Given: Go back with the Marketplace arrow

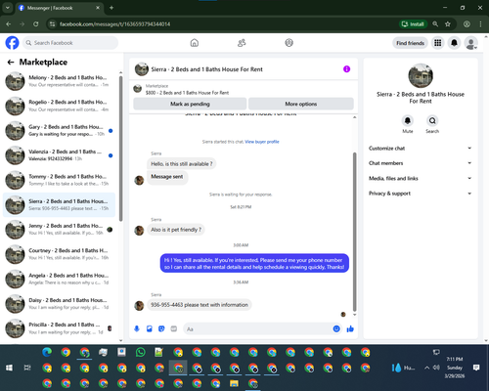Looking at the screenshot, I should tap(11, 62).
